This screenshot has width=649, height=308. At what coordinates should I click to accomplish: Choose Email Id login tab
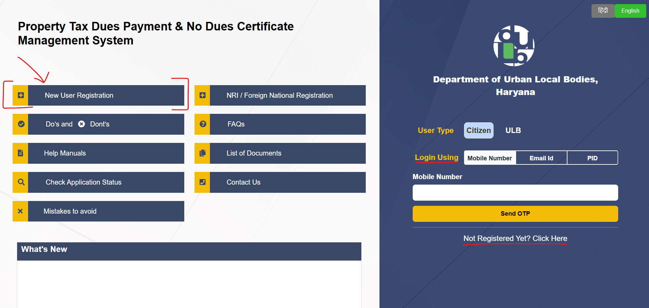(x=541, y=158)
